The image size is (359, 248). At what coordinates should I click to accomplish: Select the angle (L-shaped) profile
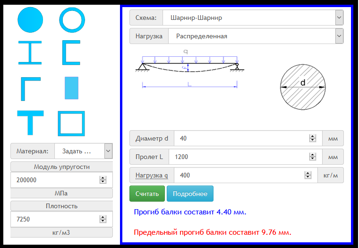pyautogui.click(x=31, y=89)
